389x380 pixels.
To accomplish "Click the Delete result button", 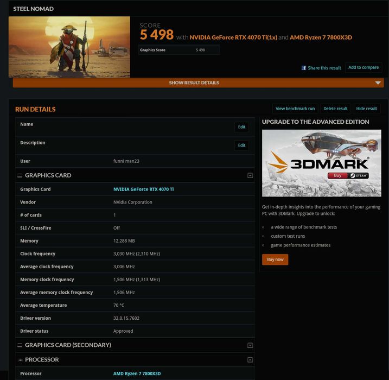I will click(x=335, y=109).
